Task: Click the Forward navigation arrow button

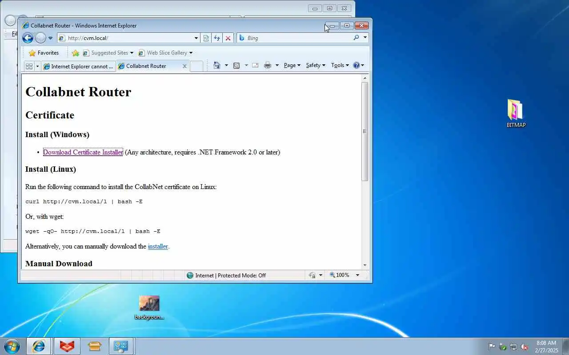Action: (40, 38)
